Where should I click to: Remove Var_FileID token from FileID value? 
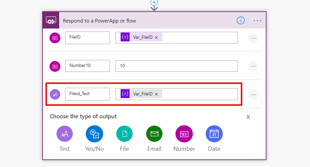[x=156, y=38]
